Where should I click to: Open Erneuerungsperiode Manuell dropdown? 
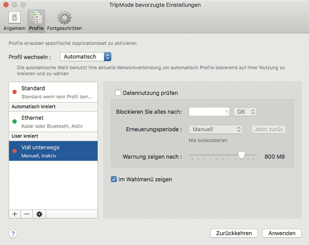click(x=216, y=129)
